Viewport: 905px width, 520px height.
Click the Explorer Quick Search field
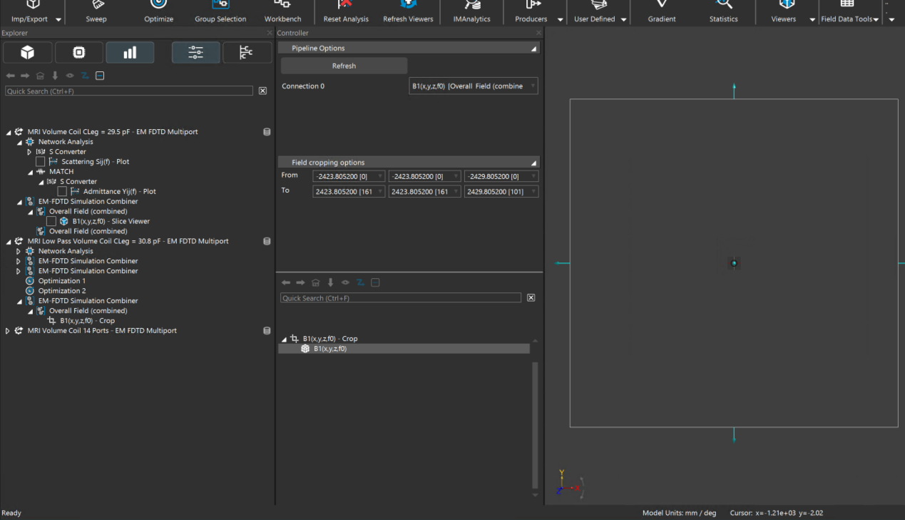128,91
